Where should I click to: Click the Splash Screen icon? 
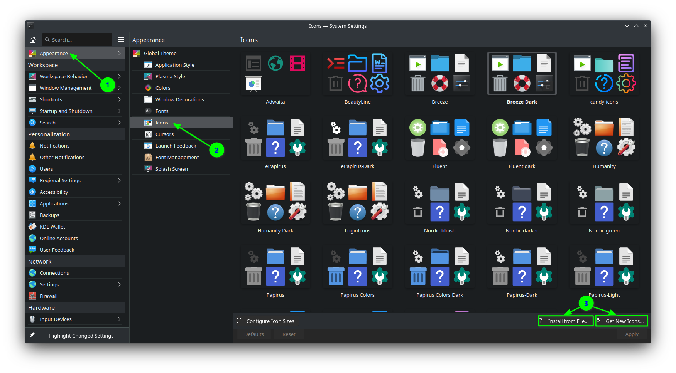coord(148,169)
